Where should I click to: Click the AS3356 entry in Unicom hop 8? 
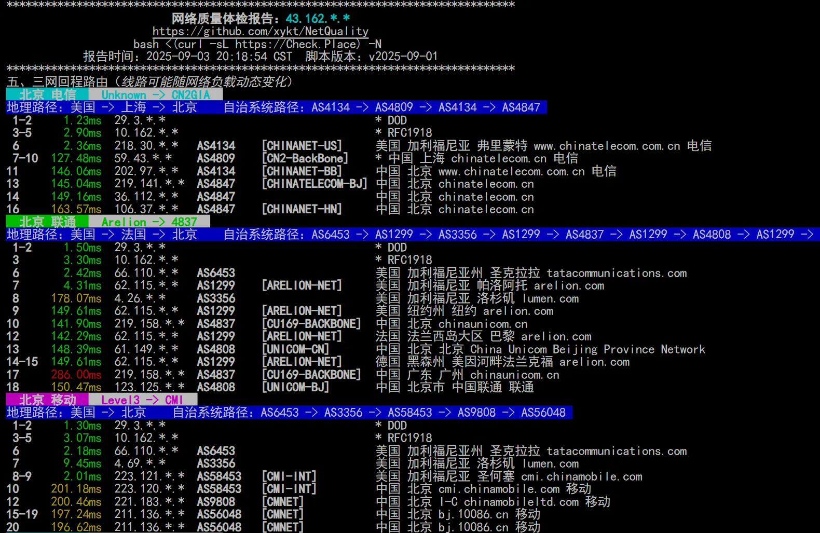tap(216, 298)
